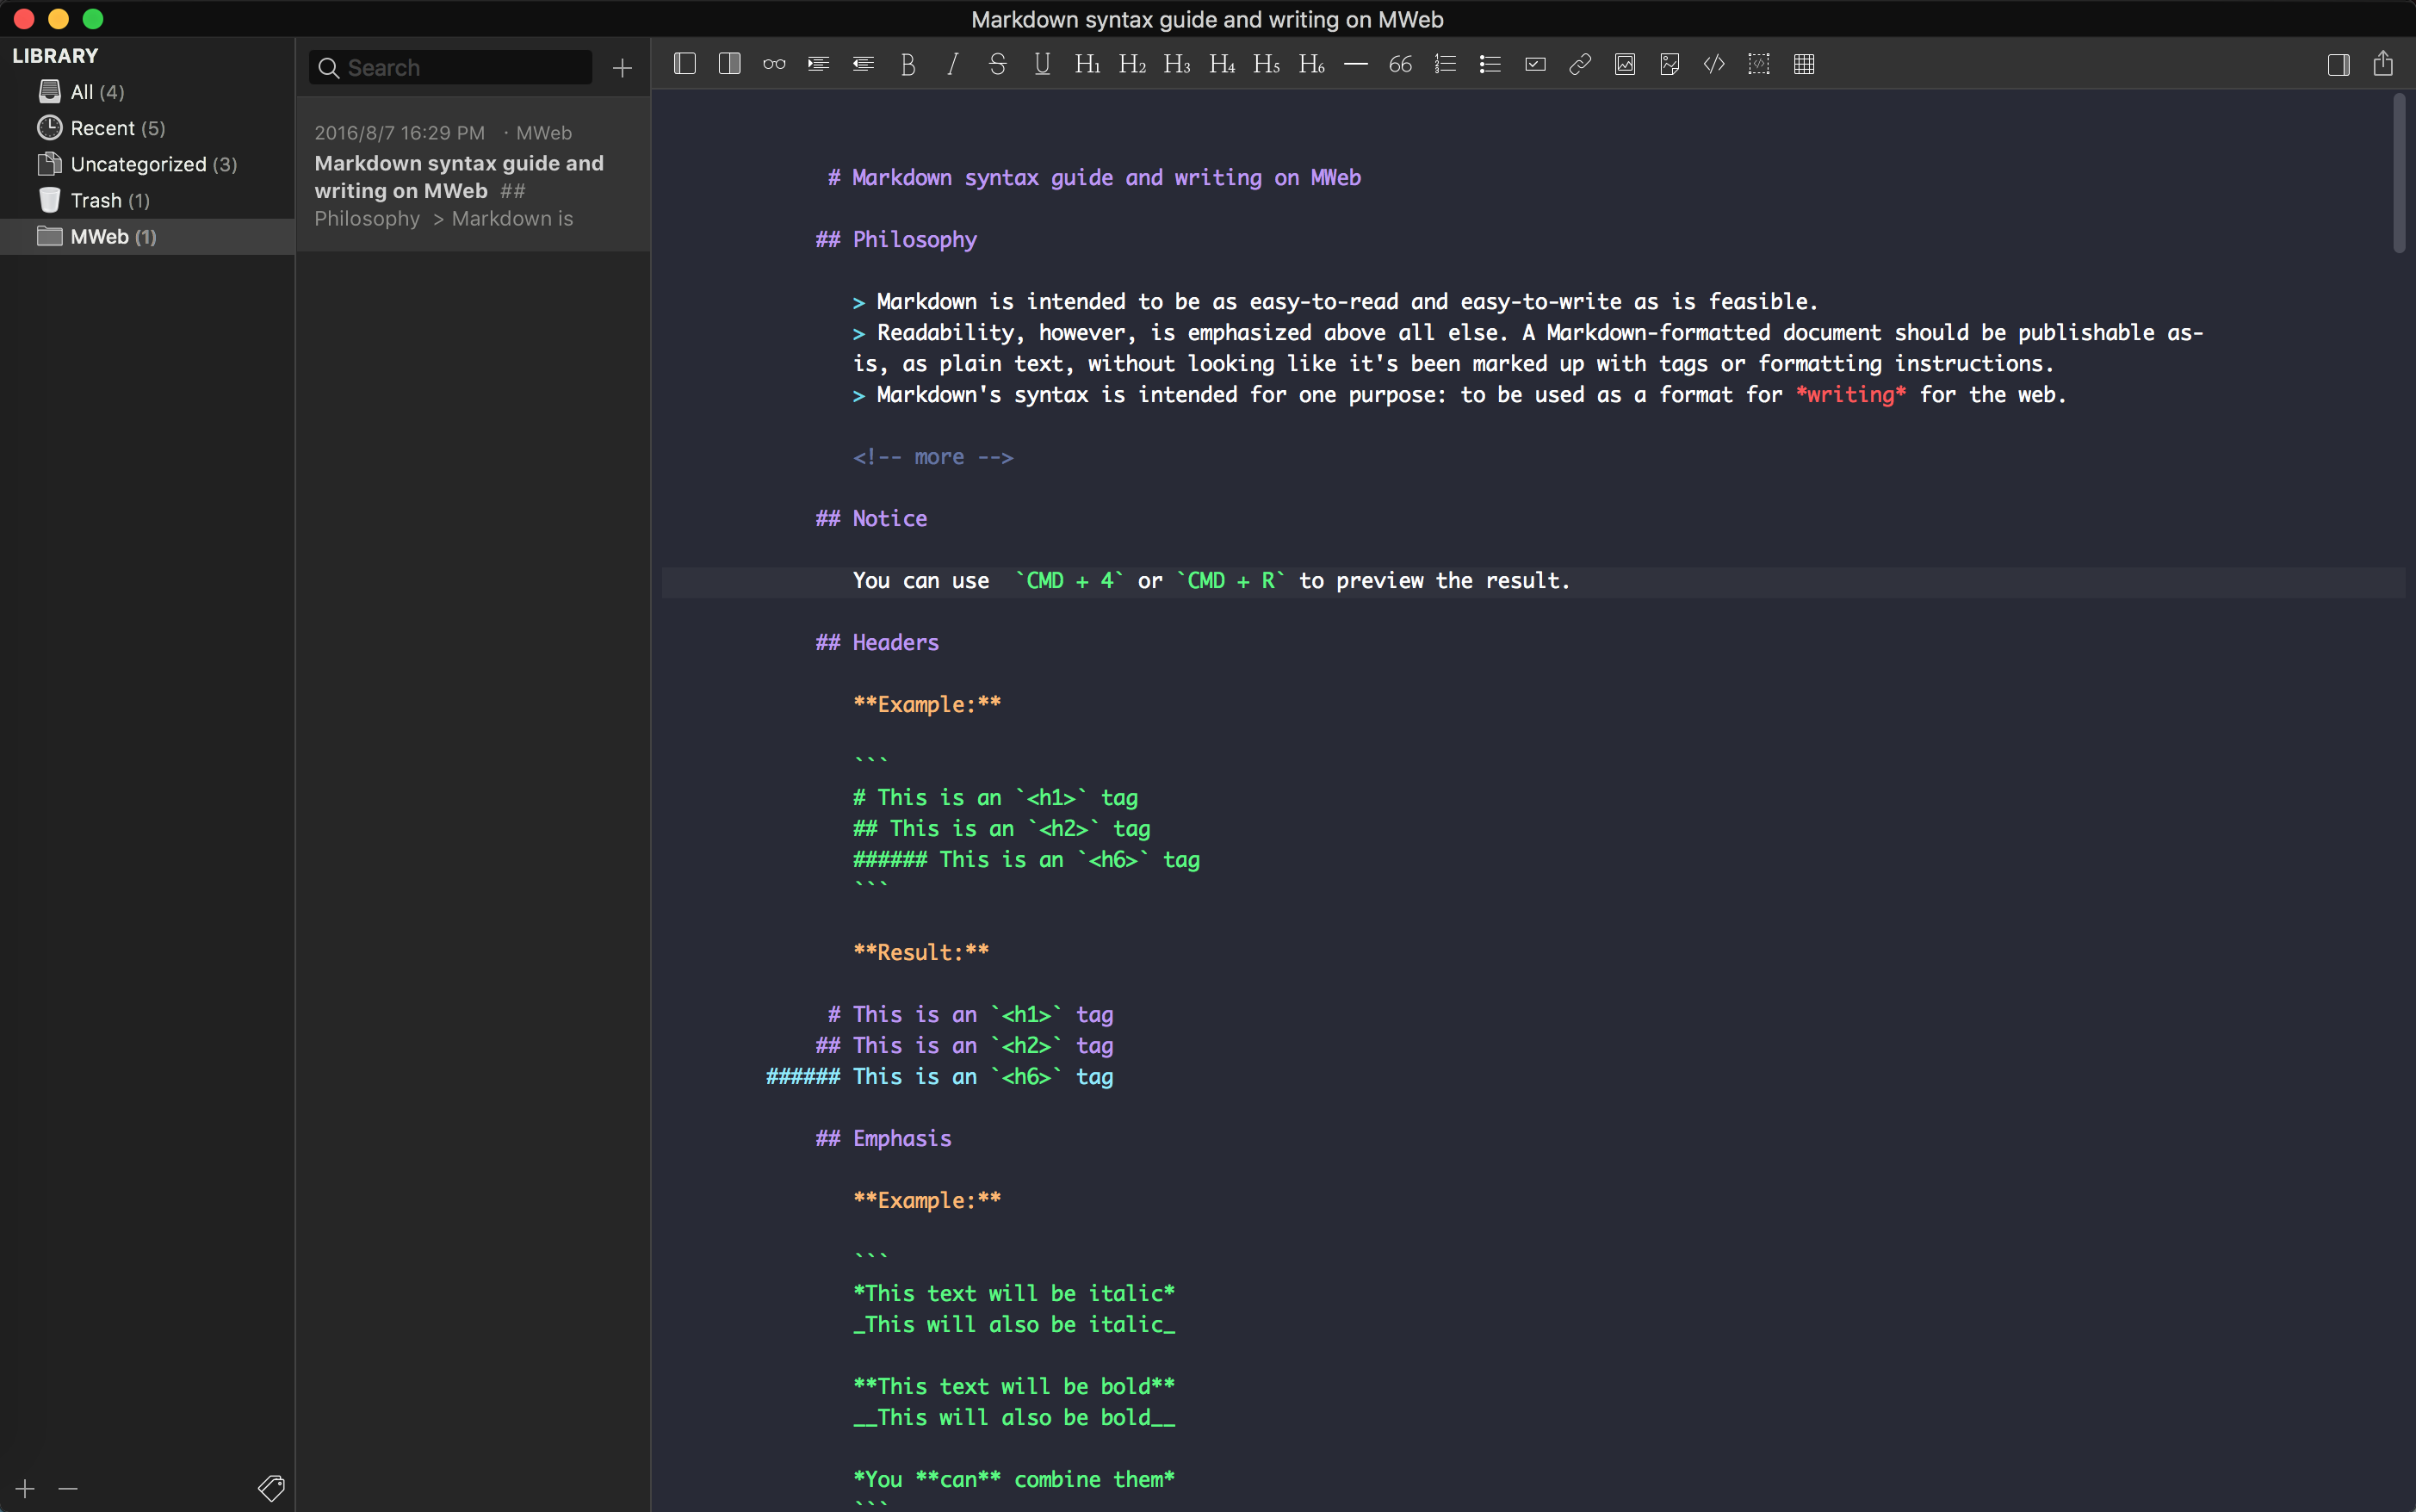Toggle bold formatting in toolbar
Screen dimensions: 2416x1512
(x=907, y=65)
